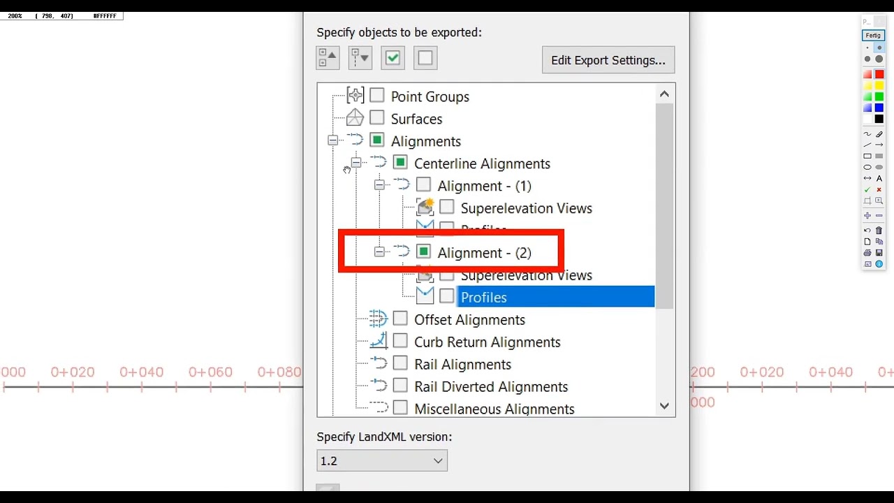Select the Superelevation Views label under Alignment - (1)

[x=527, y=207]
